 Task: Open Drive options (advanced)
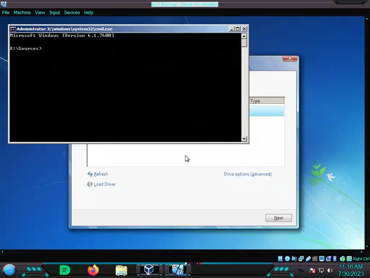tap(248, 174)
